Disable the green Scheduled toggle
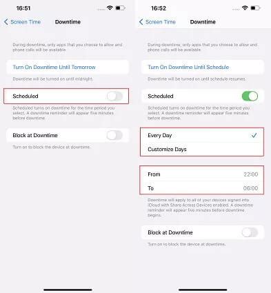This screenshot has width=271, height=293. 250,96
